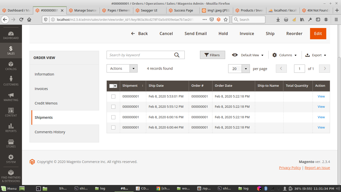
Task: Check the checkbox on the last shipment row
Action: [x=113, y=127]
